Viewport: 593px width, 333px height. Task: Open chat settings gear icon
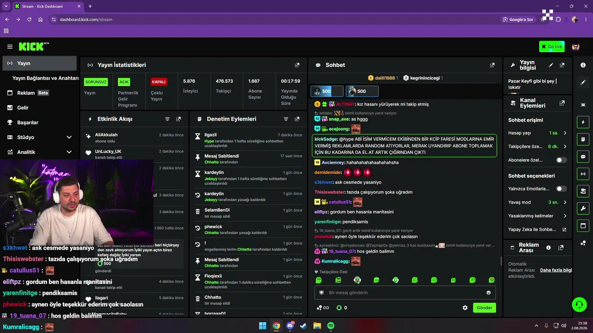point(465,308)
